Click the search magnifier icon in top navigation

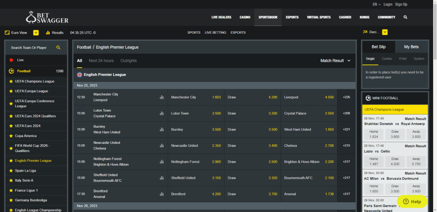tap(405, 17)
